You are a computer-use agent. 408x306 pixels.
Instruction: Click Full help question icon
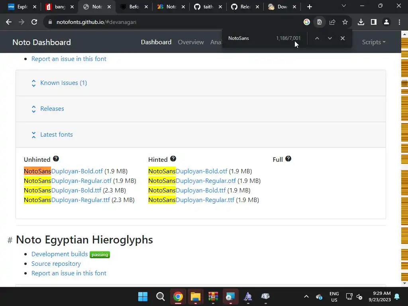tap(288, 159)
